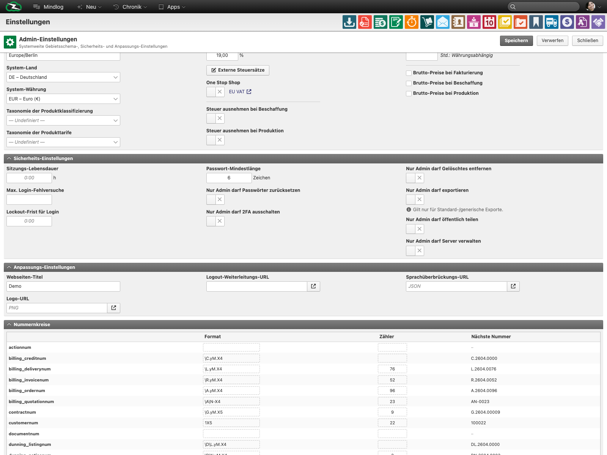Click the Zähler field for contractnum

392,412
